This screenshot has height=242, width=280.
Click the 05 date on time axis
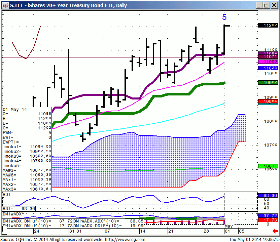[241, 231]
